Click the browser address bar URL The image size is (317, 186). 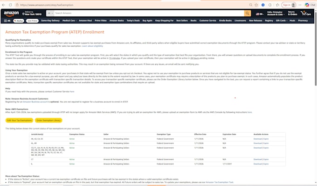coord(47,5)
